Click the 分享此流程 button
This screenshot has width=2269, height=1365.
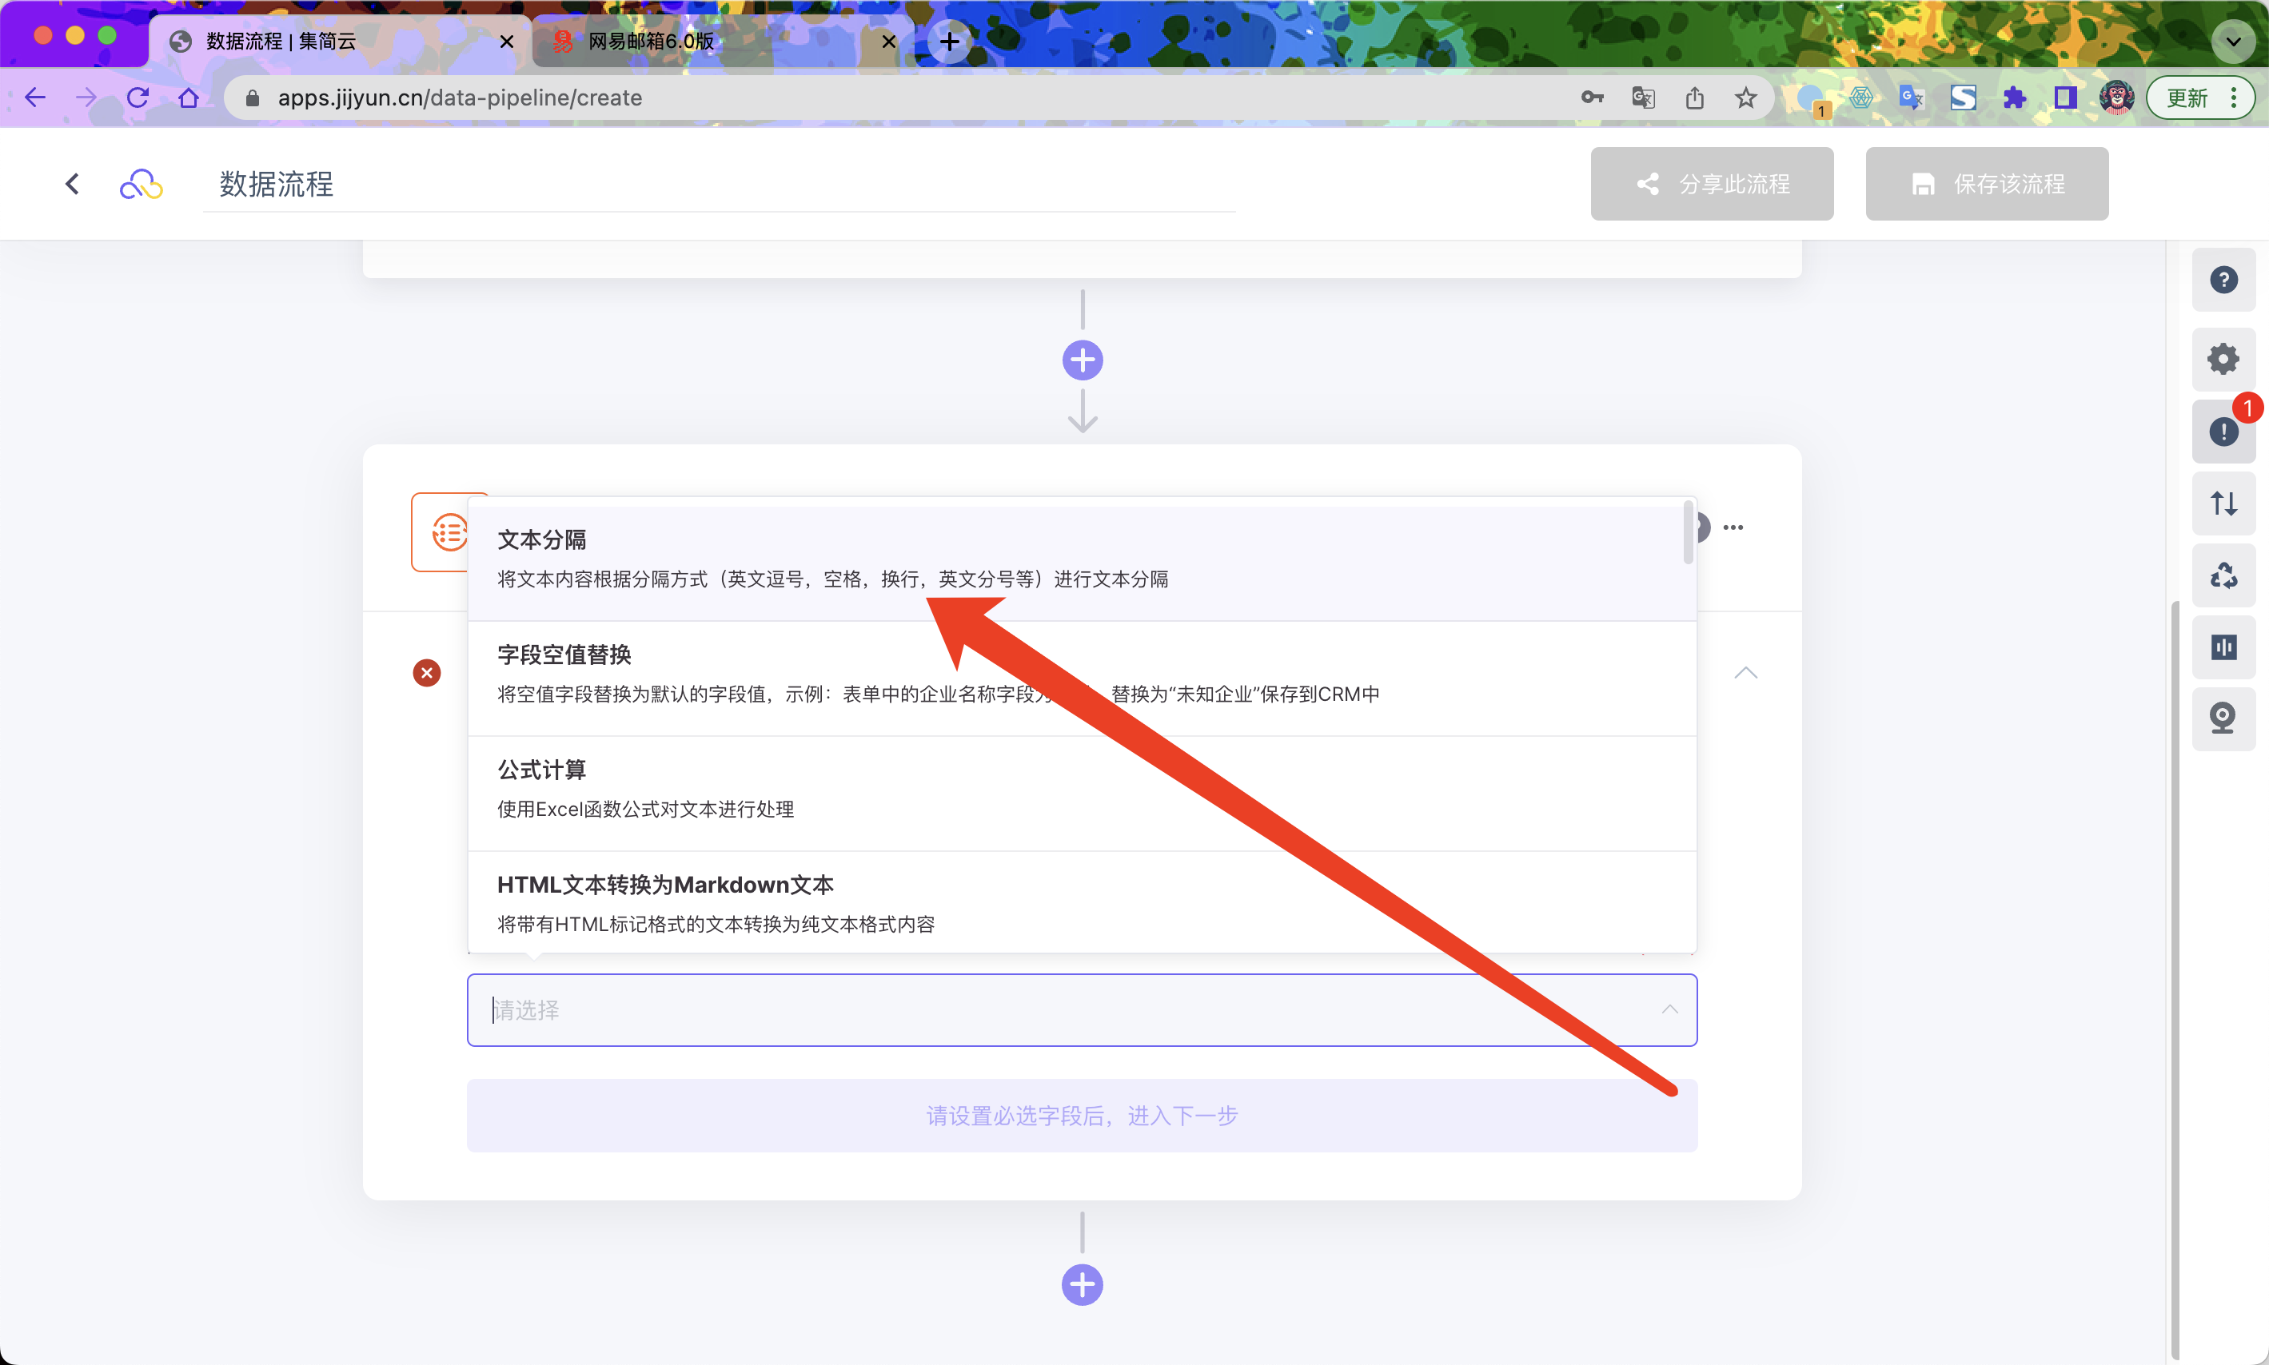click(1712, 184)
